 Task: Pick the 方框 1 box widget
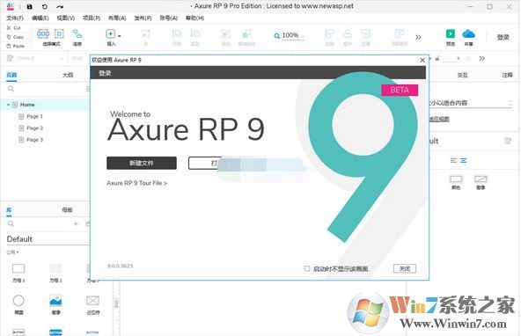18,273
